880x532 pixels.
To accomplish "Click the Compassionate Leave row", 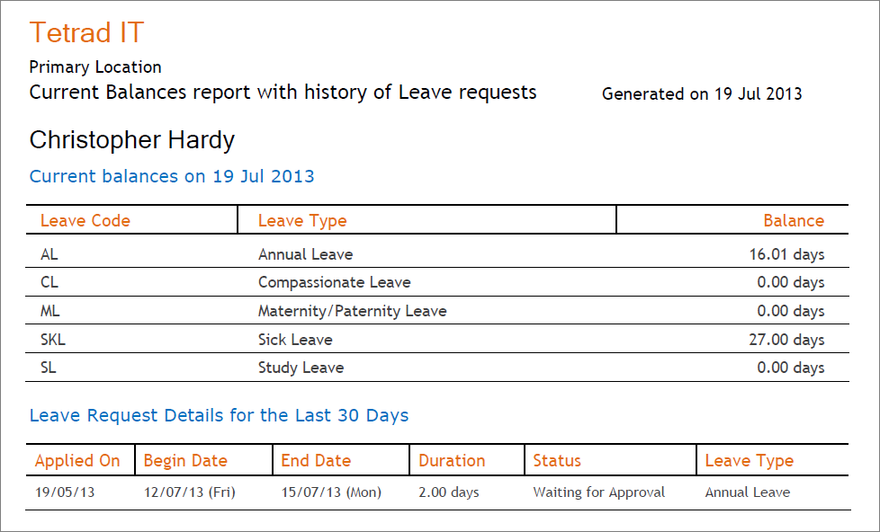I will coord(437,282).
